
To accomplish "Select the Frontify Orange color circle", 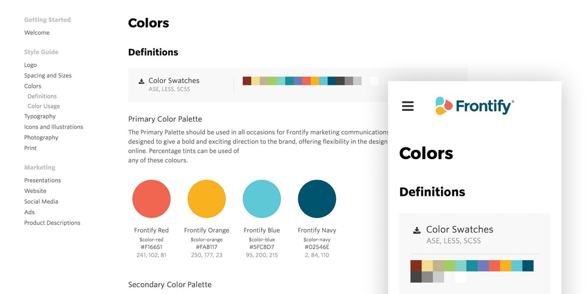I will tap(207, 199).
